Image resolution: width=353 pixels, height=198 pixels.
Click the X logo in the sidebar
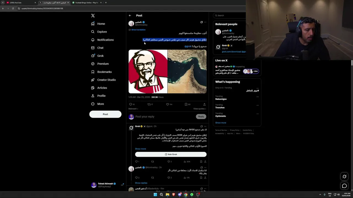(x=93, y=16)
